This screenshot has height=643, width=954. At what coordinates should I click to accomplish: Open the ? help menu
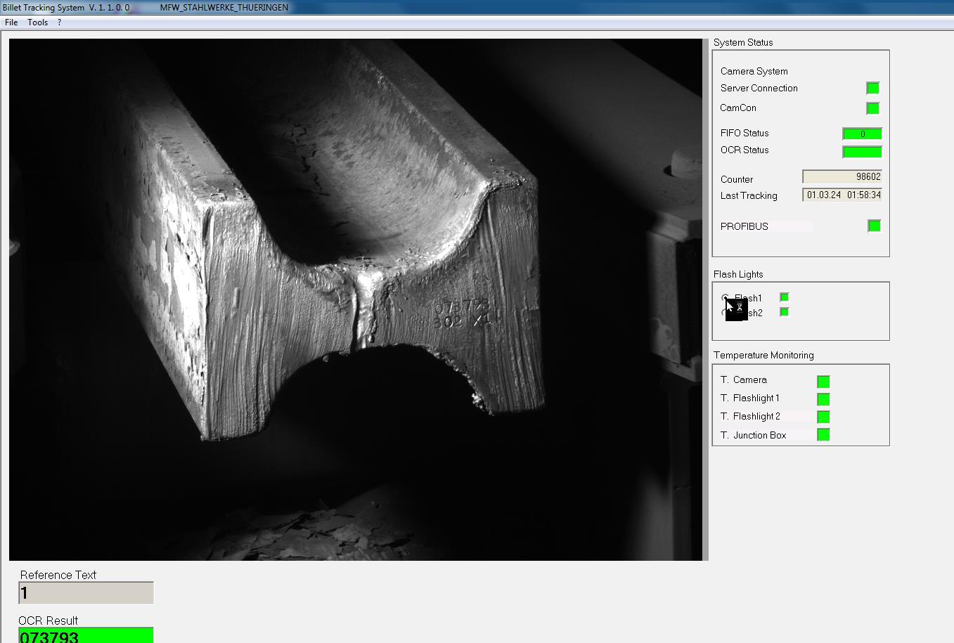[59, 22]
